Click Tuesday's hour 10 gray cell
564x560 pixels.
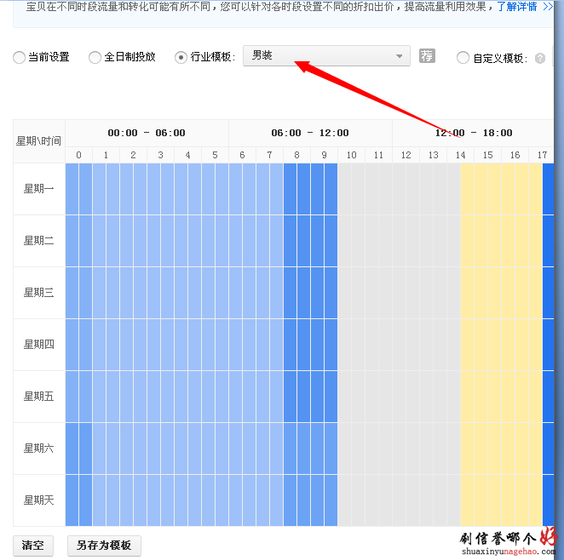(351, 240)
